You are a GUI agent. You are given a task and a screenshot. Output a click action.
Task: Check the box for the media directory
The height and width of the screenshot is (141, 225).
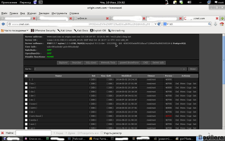tap(26, 120)
